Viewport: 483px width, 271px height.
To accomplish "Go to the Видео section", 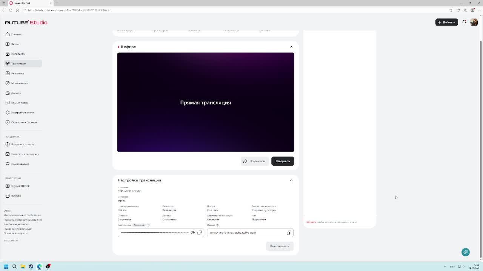I will (x=23, y=44).
